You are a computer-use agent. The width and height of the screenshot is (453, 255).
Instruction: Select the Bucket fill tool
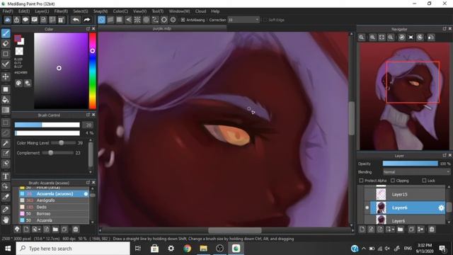[x=6, y=100]
